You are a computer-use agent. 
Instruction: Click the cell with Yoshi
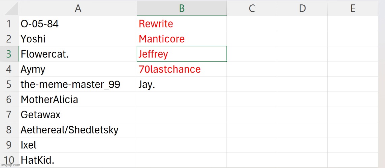tap(78, 39)
